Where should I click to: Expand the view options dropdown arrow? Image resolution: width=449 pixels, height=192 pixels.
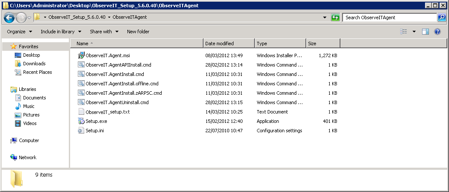click(x=414, y=32)
